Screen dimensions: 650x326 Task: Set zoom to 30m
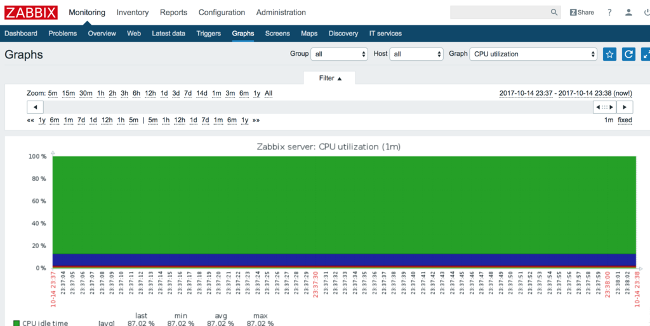coord(86,94)
